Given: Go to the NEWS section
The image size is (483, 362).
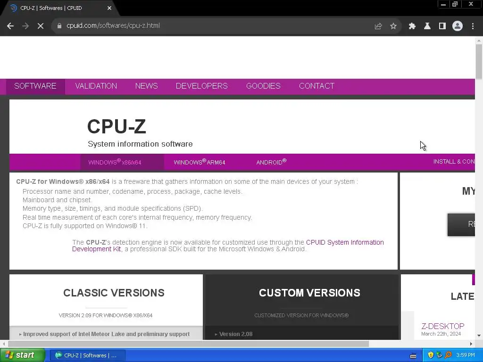Looking at the screenshot, I should point(146,86).
